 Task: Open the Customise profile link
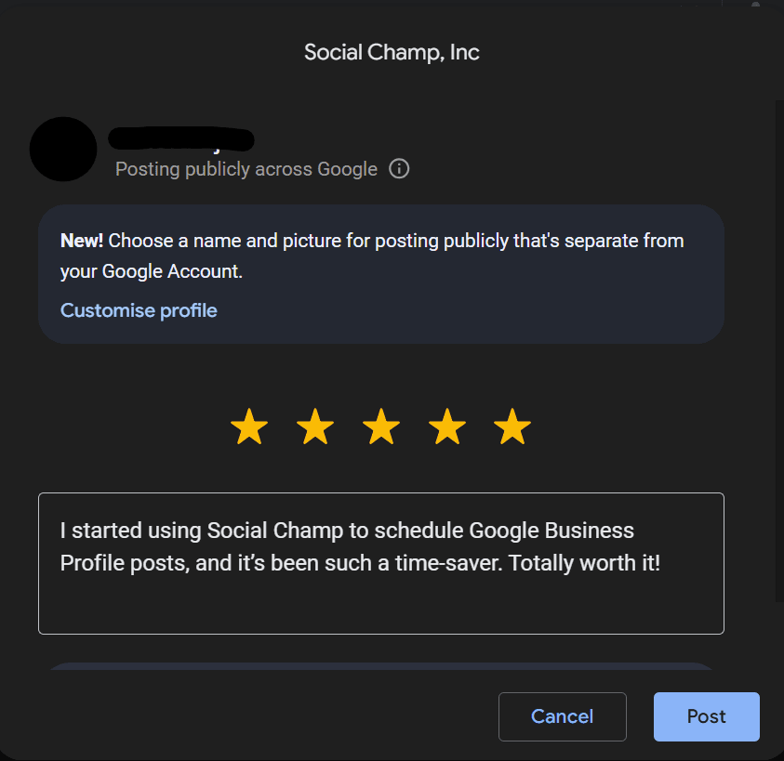point(139,310)
